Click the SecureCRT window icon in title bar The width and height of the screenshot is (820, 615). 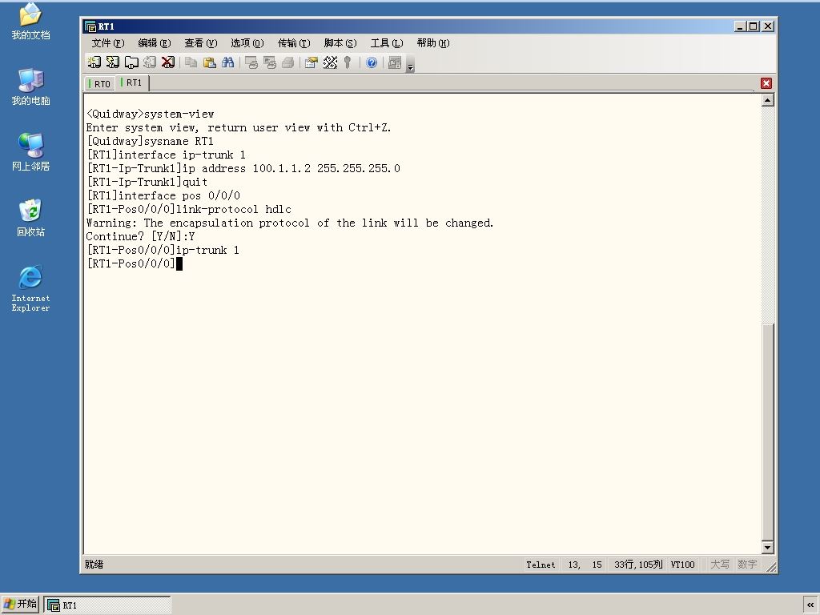[x=90, y=26]
